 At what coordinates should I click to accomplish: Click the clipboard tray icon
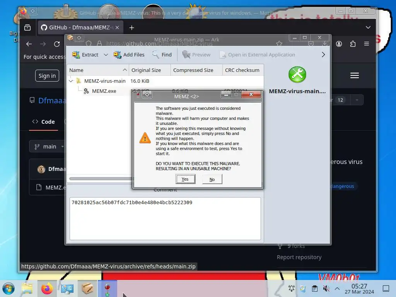[x=315, y=288]
